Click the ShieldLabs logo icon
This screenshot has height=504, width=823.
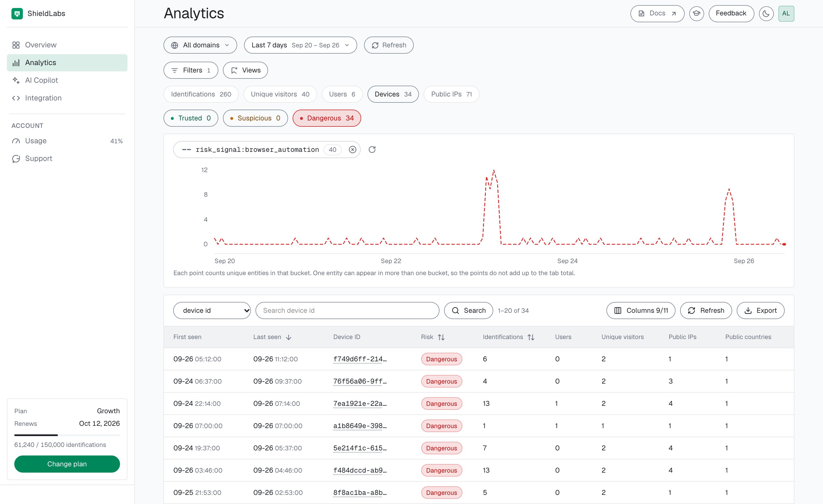(x=17, y=14)
